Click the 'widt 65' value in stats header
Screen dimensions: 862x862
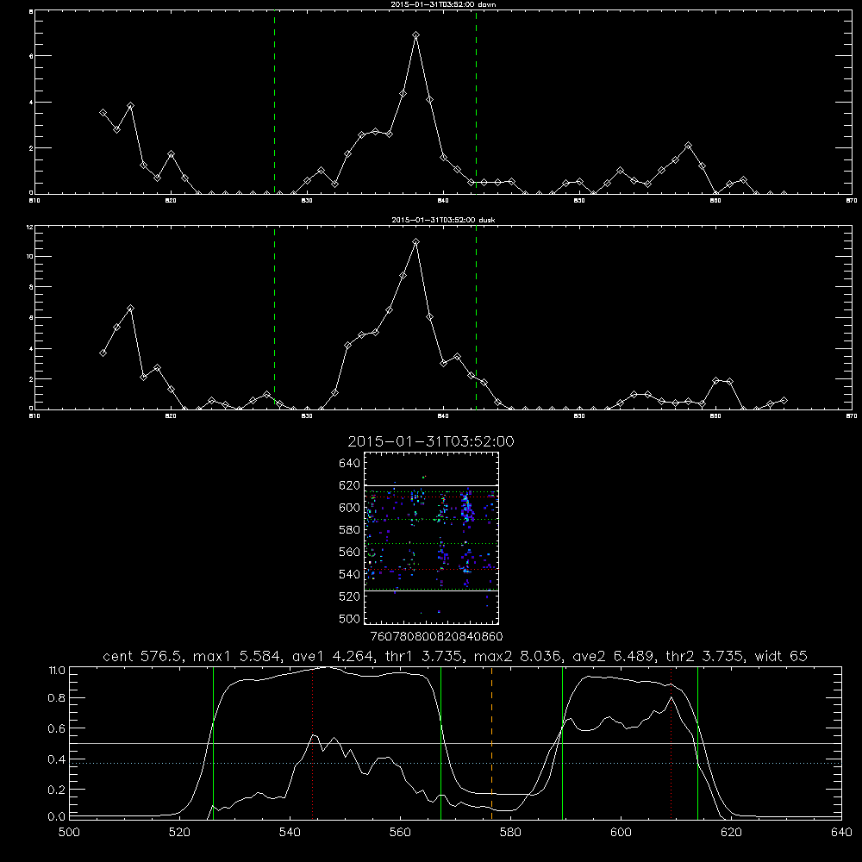click(781, 656)
